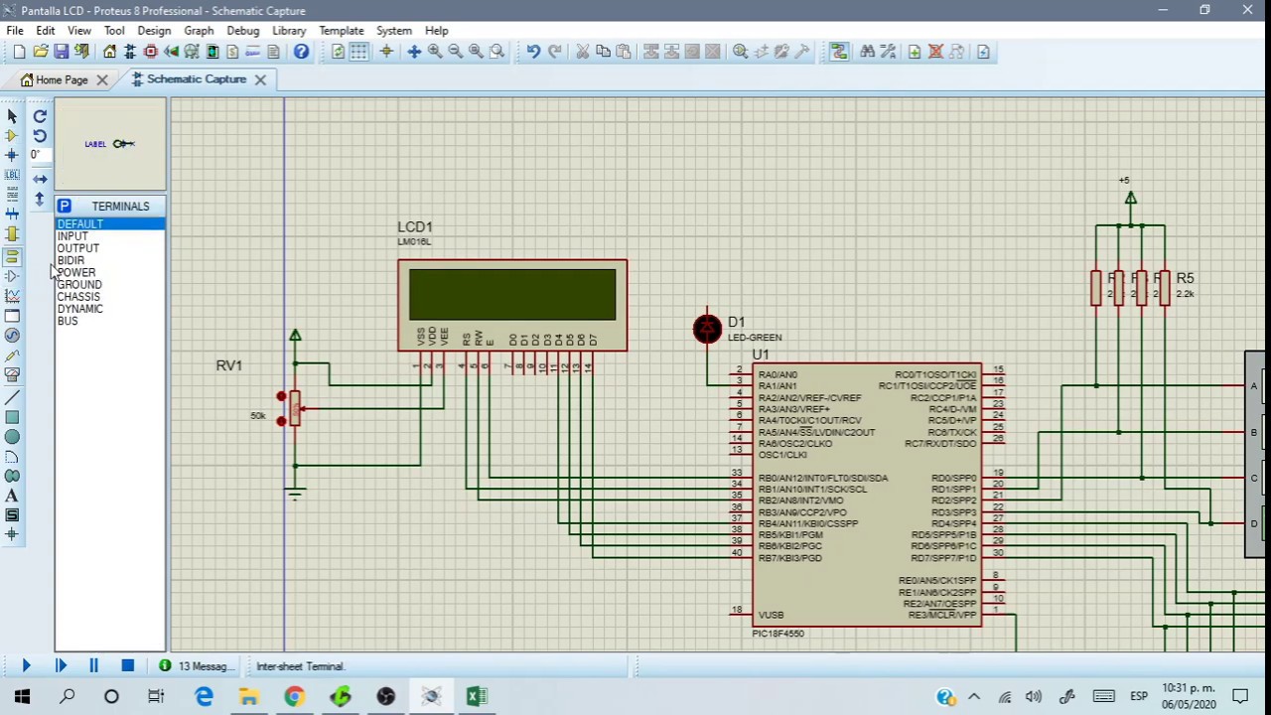Click the Open Project folder icon

(x=41, y=52)
